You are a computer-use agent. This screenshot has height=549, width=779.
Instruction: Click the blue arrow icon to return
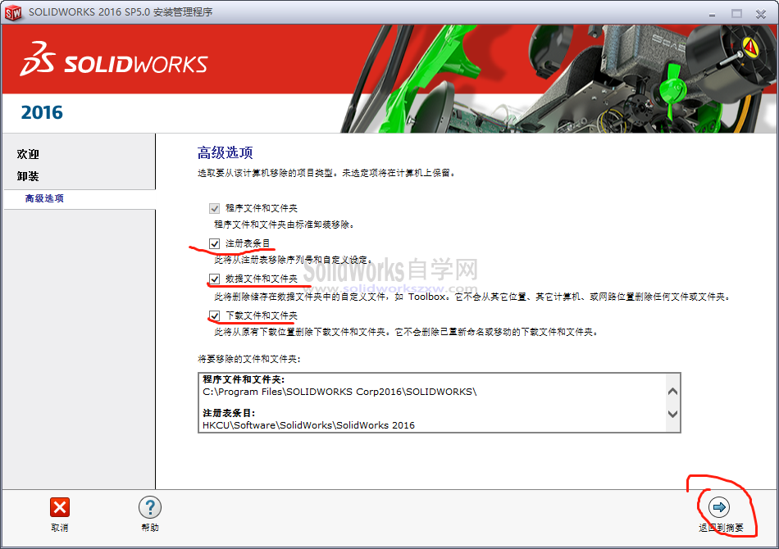point(719,506)
